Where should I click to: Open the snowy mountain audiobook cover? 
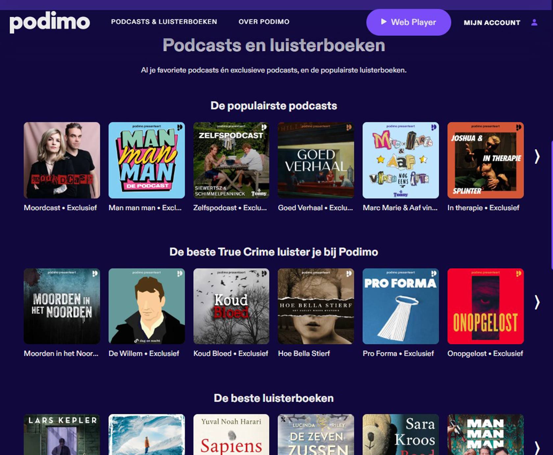point(147,435)
